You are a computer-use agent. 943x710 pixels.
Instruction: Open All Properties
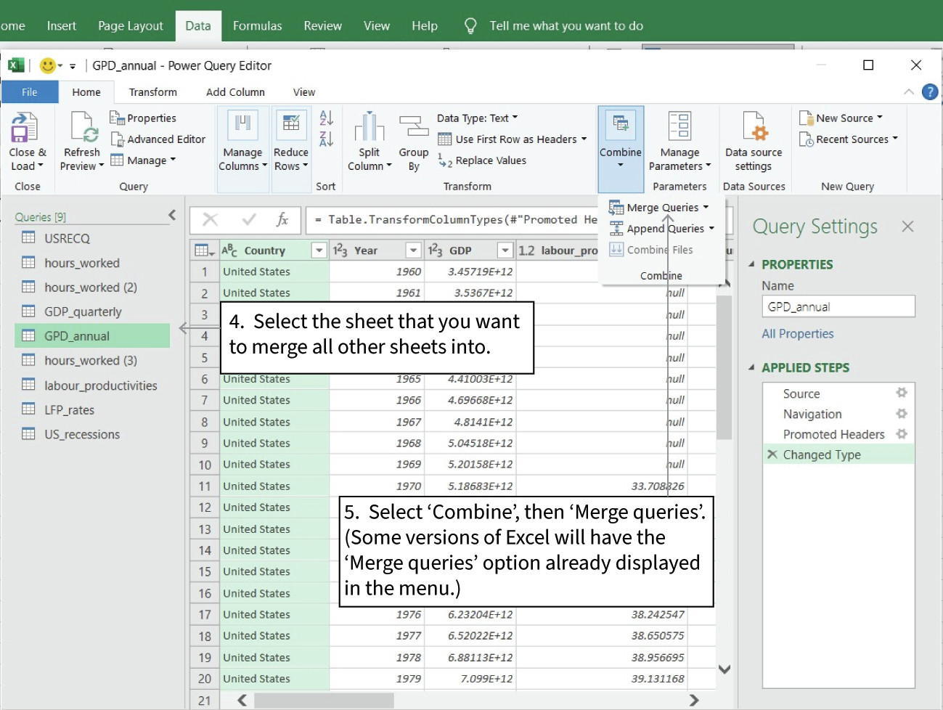797,333
